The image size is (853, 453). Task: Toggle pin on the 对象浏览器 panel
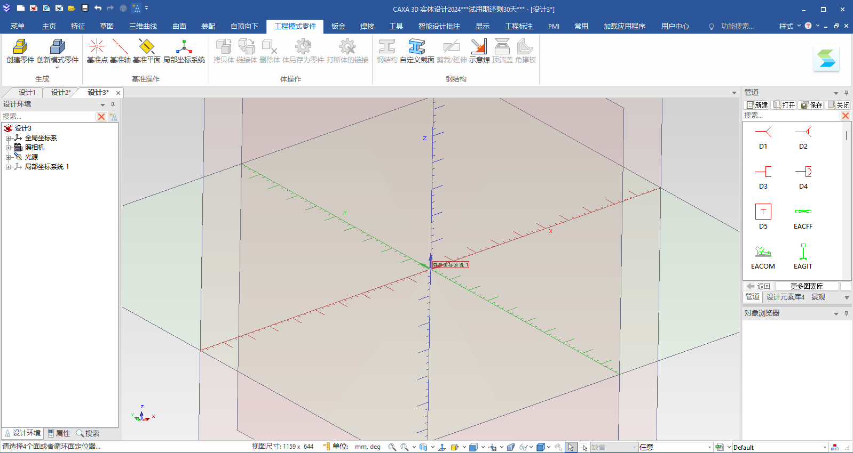point(846,313)
